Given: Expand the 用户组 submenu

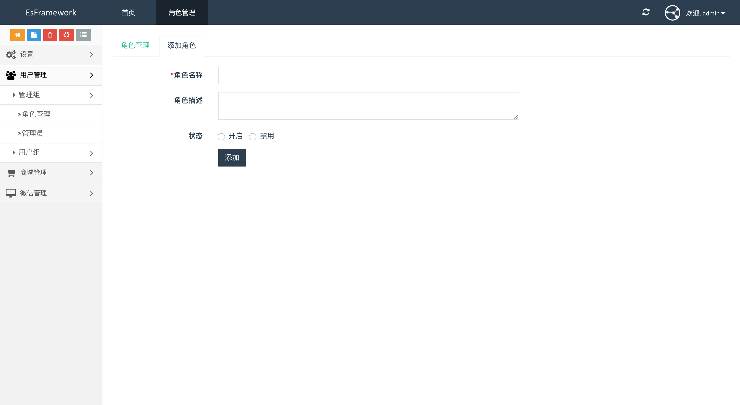Looking at the screenshot, I should click(51, 152).
